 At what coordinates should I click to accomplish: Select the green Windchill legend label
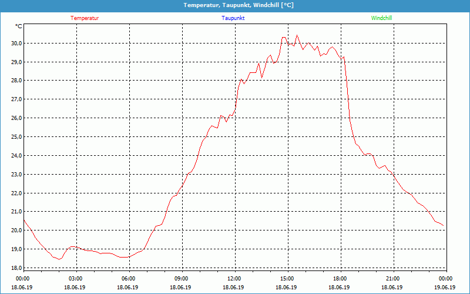coord(381,18)
